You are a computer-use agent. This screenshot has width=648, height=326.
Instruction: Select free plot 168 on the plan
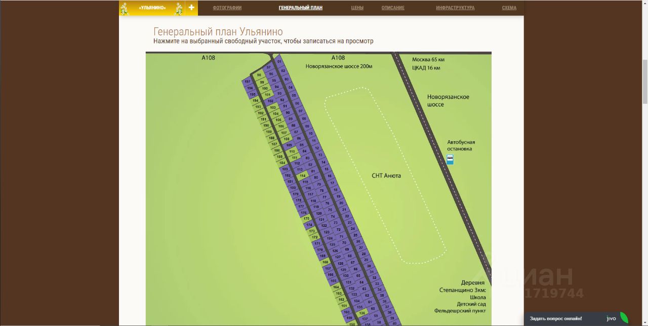[325, 262]
